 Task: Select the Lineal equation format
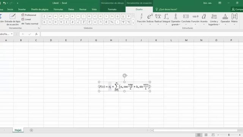tap(26, 19)
